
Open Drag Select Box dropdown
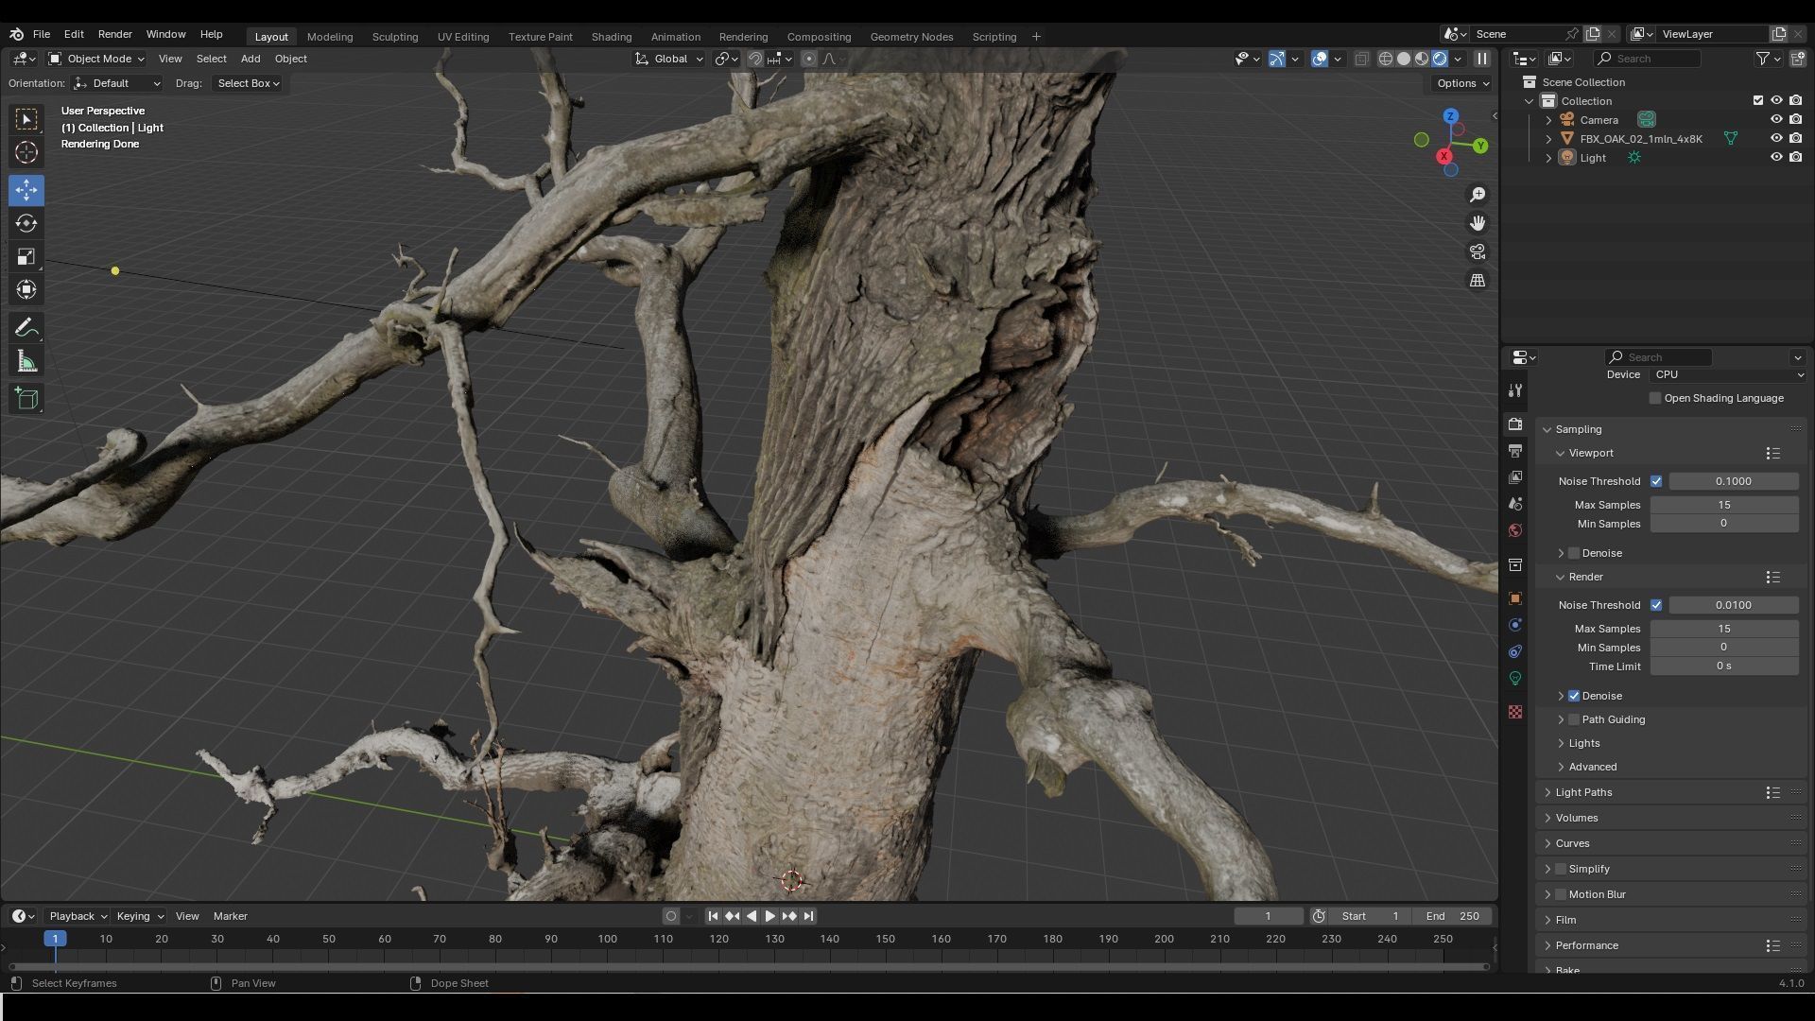(x=249, y=83)
